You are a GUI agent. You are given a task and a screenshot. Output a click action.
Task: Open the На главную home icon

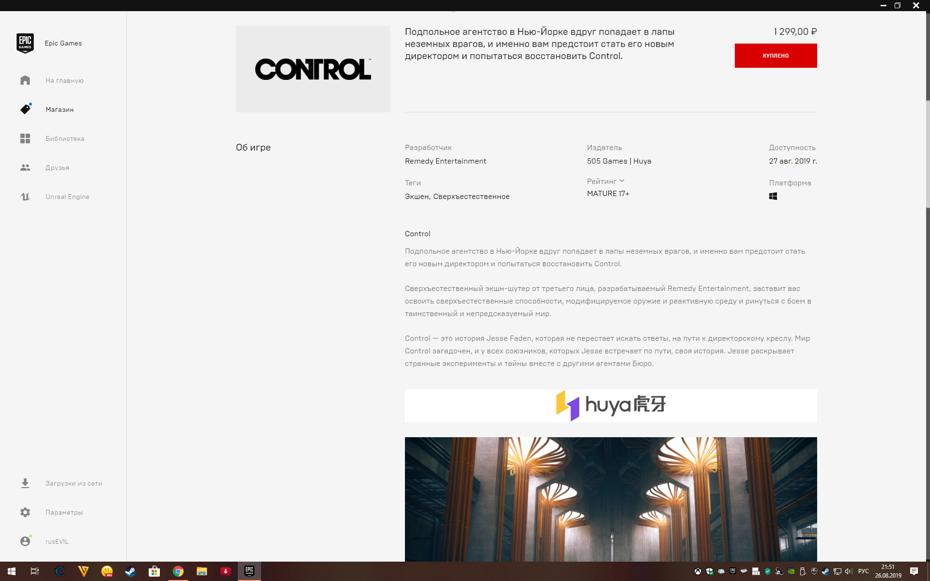pos(25,80)
